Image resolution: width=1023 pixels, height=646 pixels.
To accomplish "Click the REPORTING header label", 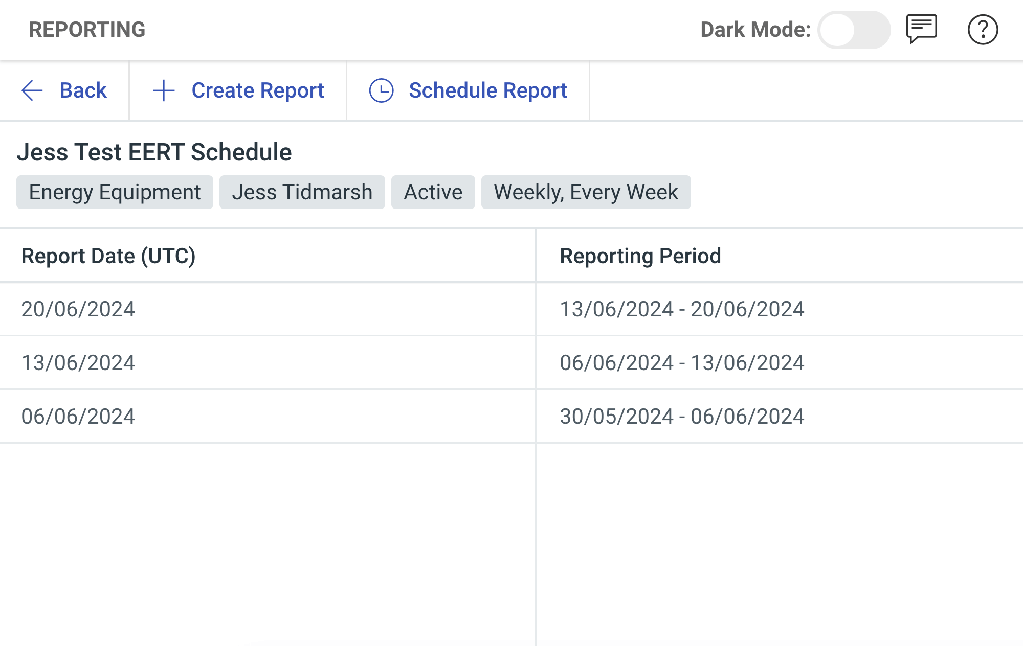I will [87, 30].
